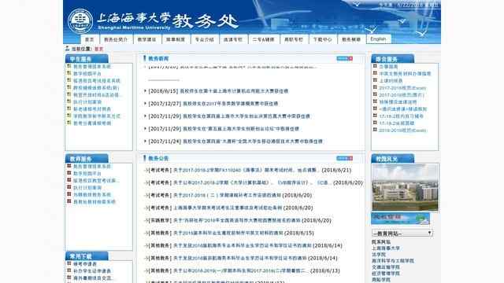Click arrow bullet before the [2018/6/15] news
This screenshot has height=283, width=504.
tap(145, 91)
